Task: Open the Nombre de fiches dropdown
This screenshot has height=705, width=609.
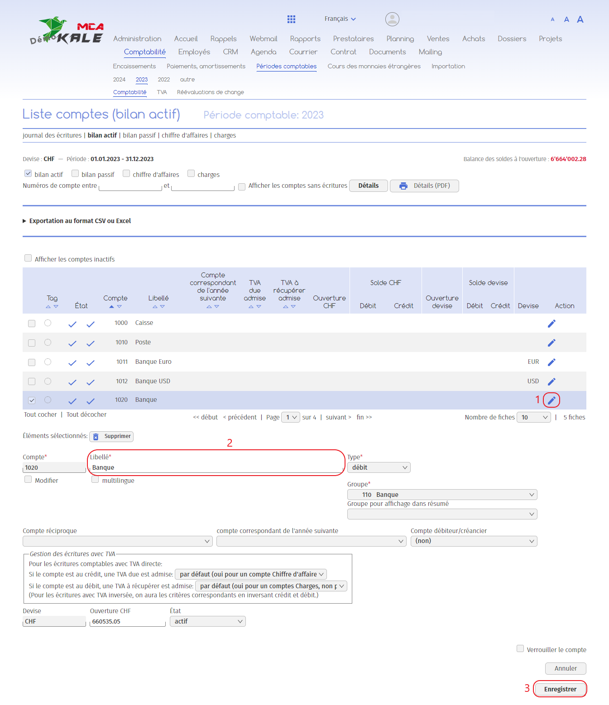Action: pos(534,417)
